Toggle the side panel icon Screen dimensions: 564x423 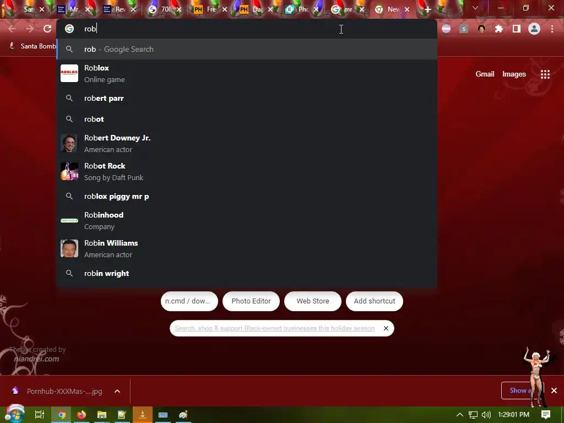pos(517,29)
